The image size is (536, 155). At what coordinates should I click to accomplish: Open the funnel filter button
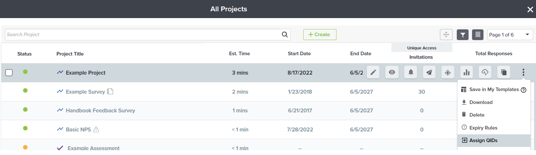463,35
